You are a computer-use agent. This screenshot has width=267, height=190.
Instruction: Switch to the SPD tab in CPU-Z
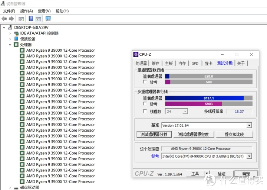[195, 63]
